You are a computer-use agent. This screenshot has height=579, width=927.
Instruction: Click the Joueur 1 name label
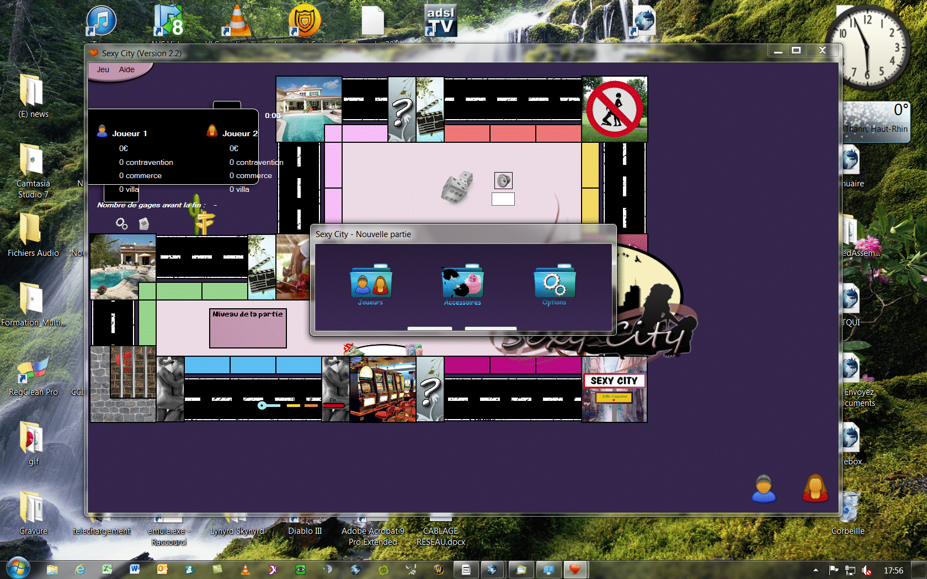click(x=129, y=133)
